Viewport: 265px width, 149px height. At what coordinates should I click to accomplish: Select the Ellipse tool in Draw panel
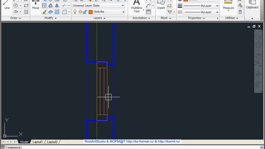click(x=16, y=12)
